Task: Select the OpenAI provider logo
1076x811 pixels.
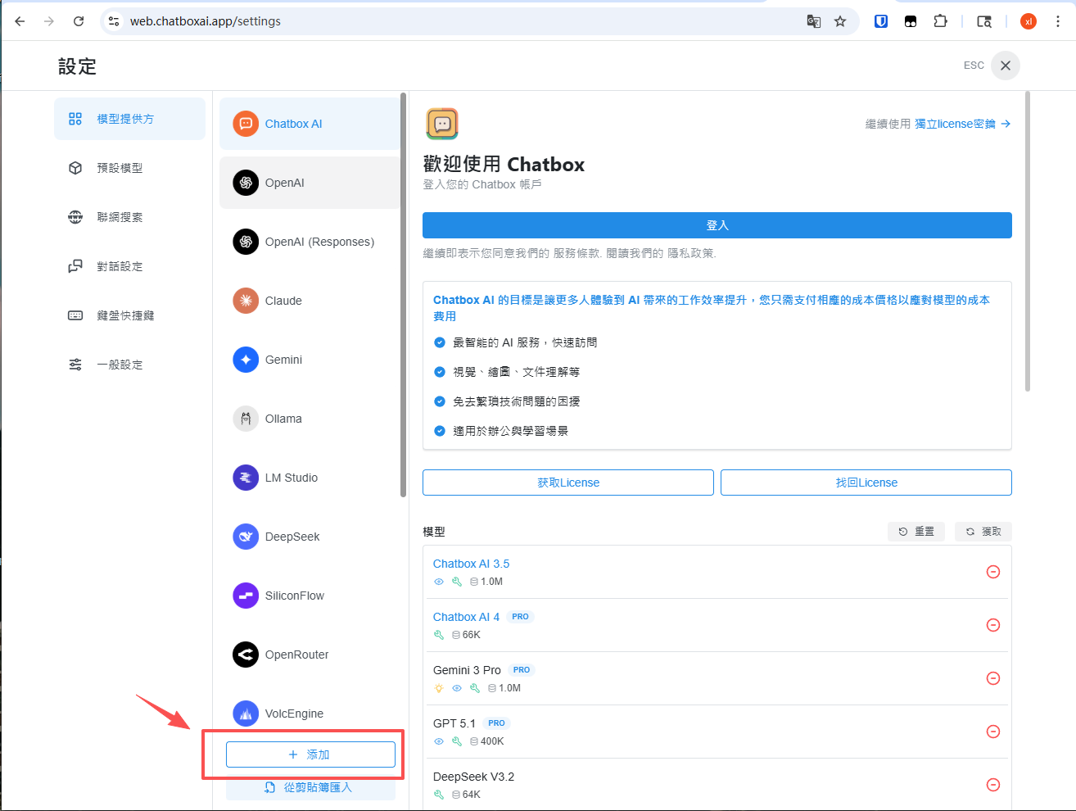Action: [x=246, y=183]
